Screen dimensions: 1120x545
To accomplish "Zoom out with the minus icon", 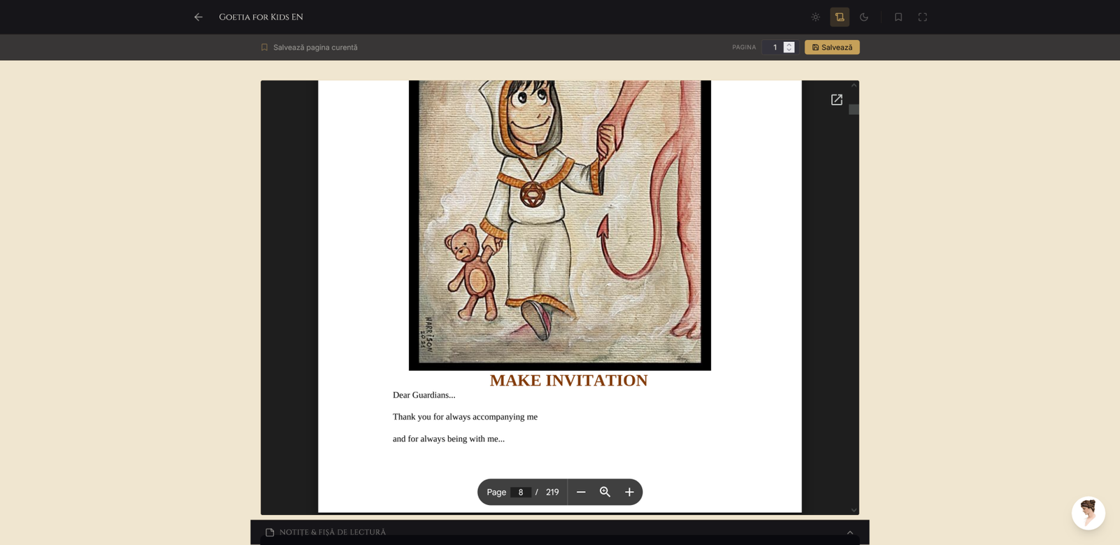I will (581, 492).
